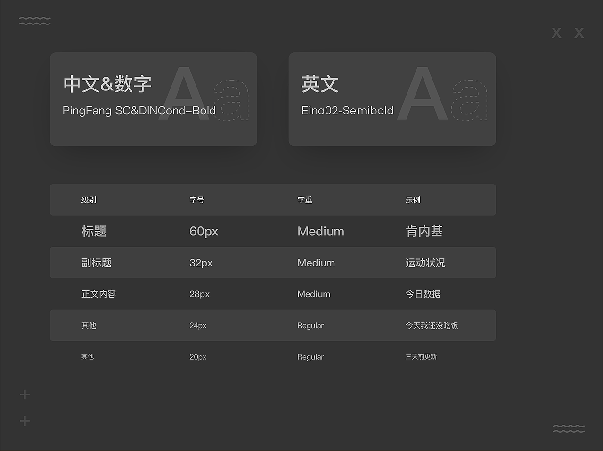Click the 正文内容 level cell
The image size is (603, 451).
point(98,294)
